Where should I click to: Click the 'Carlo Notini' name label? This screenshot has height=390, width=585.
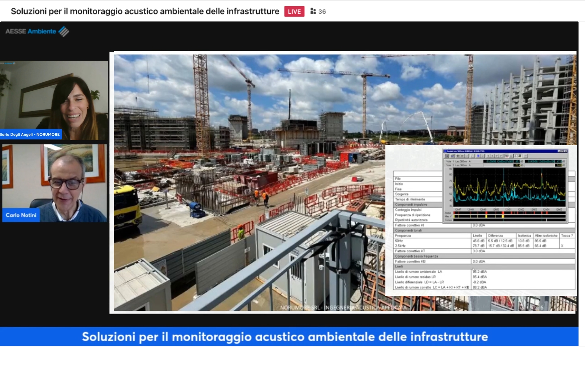[21, 215]
